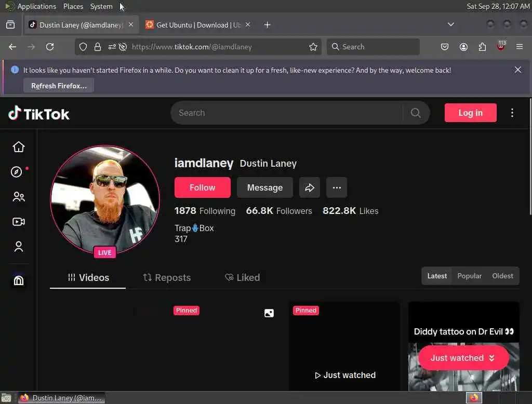Click the Follow button
532x404 pixels.
tap(203, 187)
